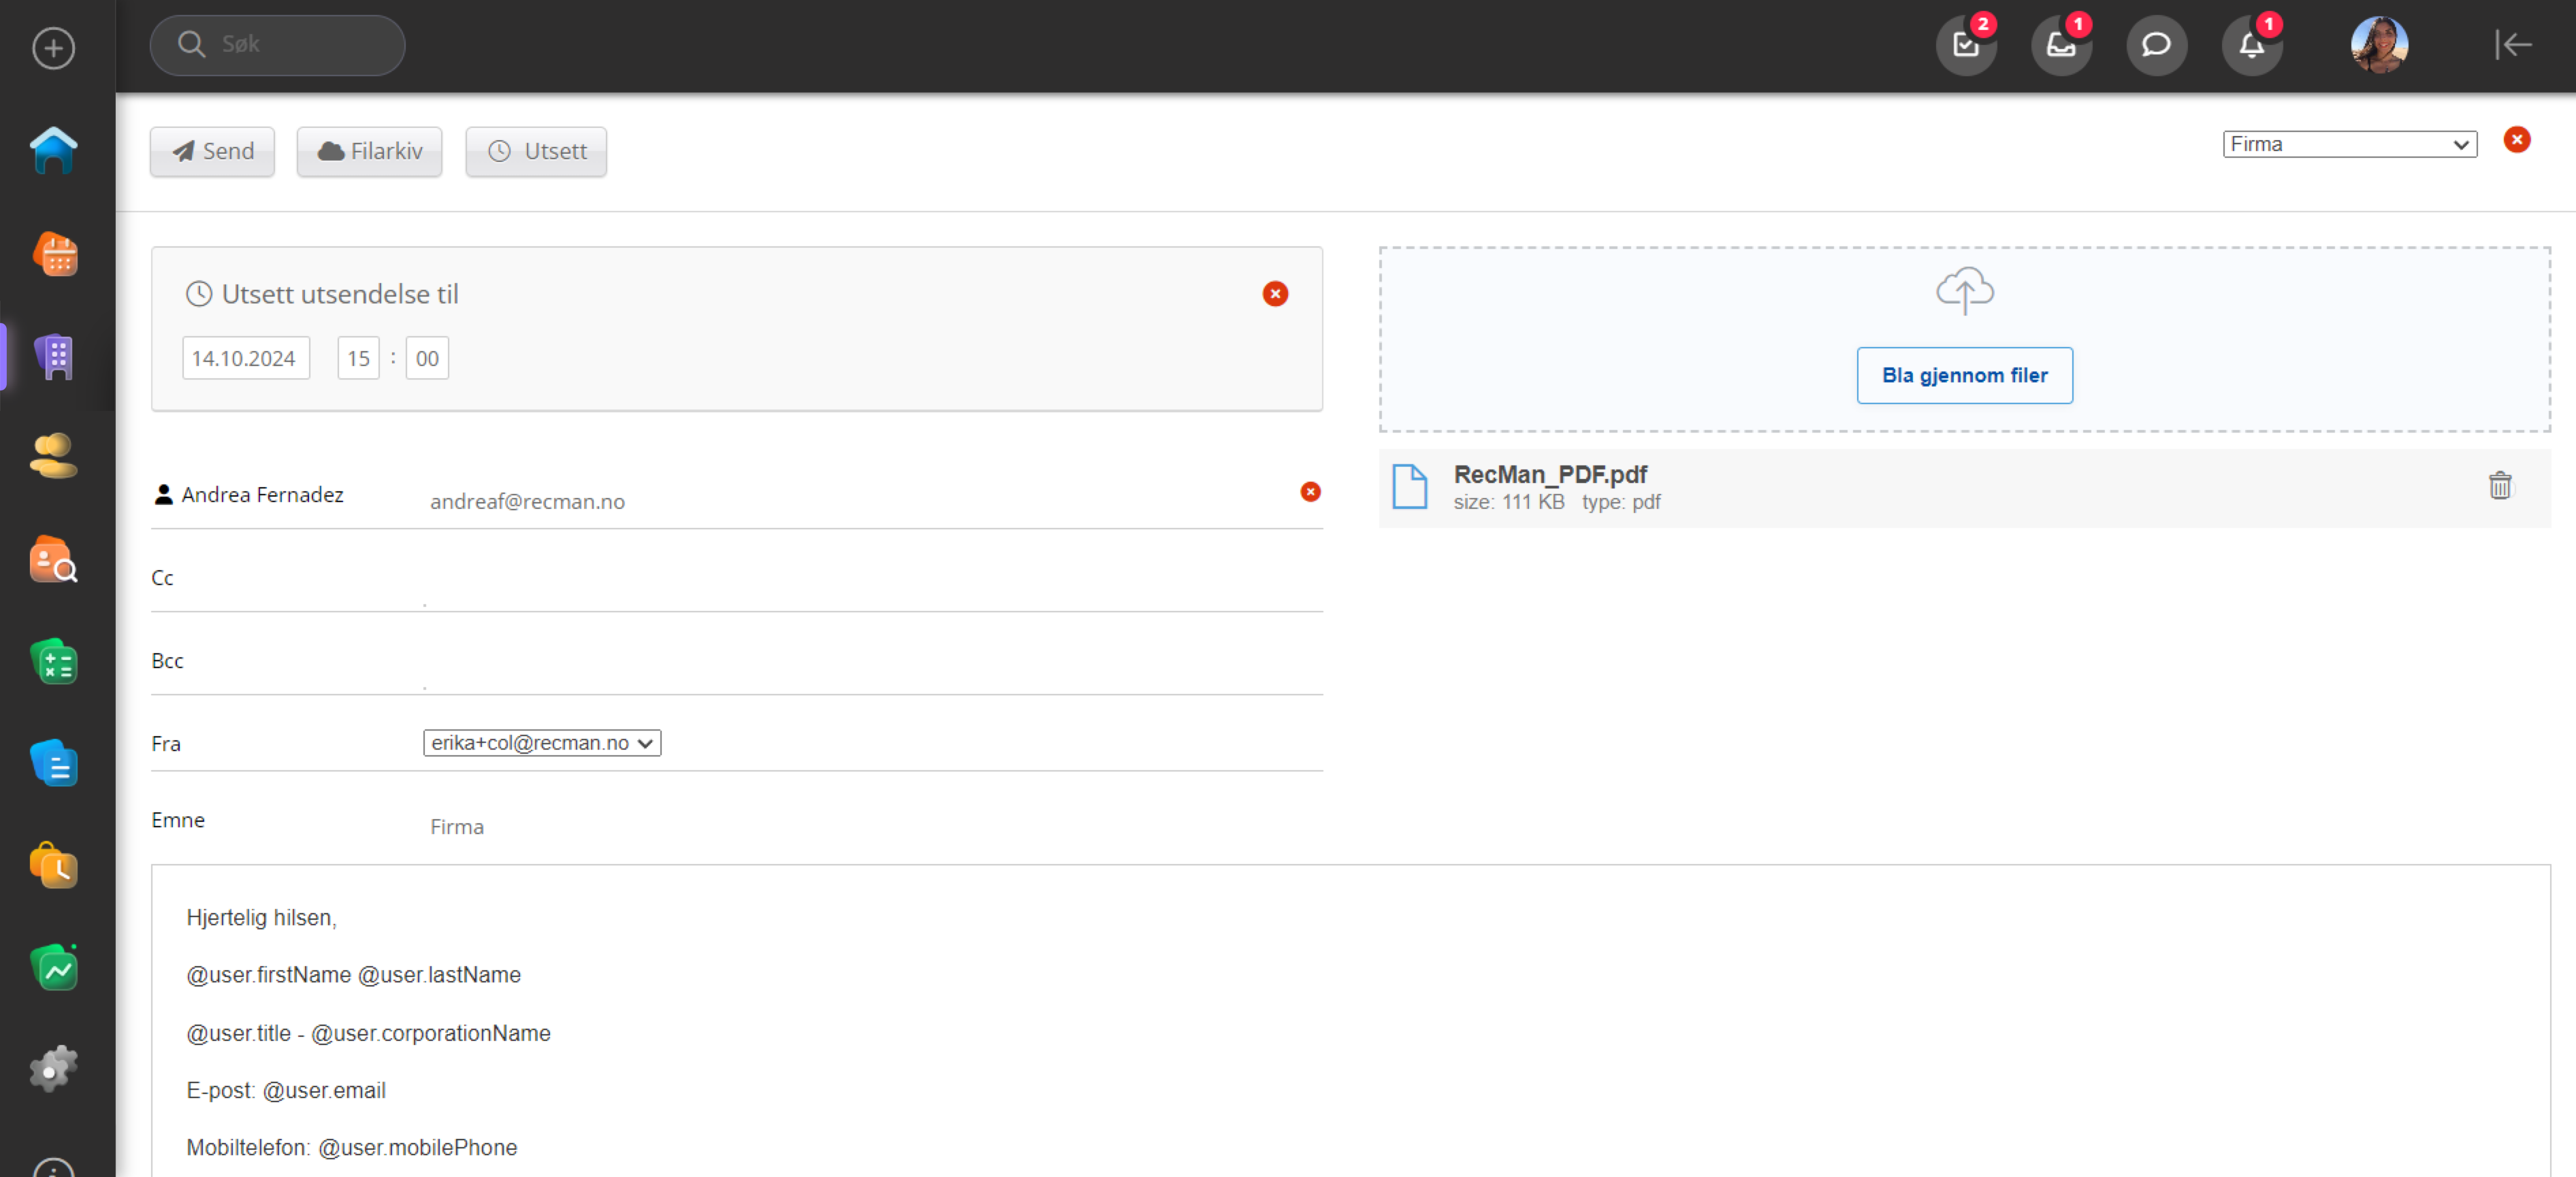
Task: Click Bla gjennom filer button
Action: coord(1964,376)
